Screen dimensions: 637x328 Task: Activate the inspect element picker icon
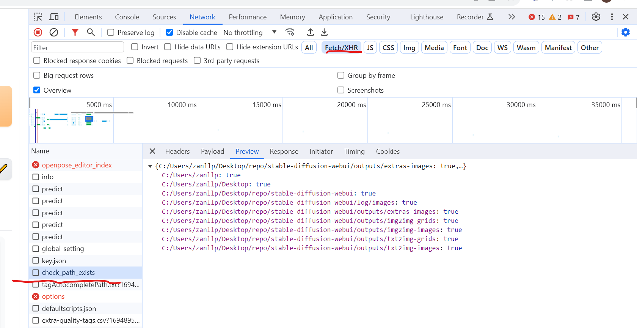(x=38, y=17)
